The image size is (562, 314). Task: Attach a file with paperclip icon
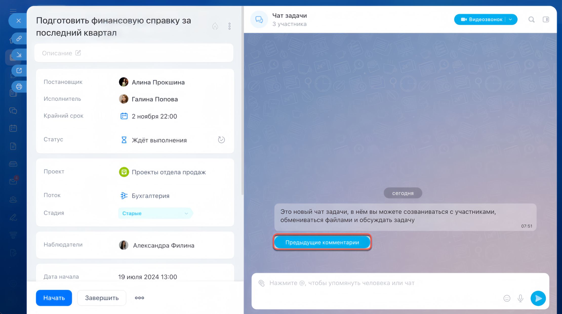(262, 283)
